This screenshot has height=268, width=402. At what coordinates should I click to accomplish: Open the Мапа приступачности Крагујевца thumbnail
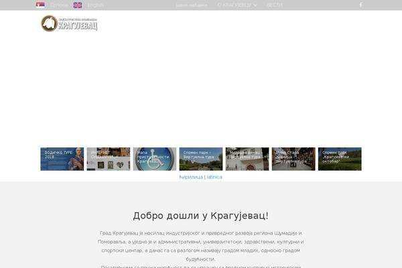coord(155,159)
